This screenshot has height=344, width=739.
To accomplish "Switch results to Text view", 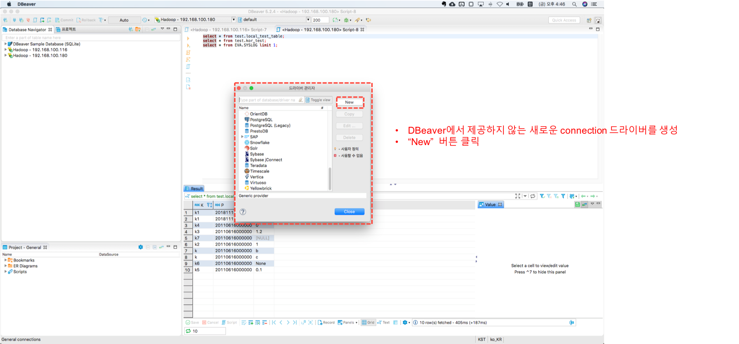I will click(384, 323).
